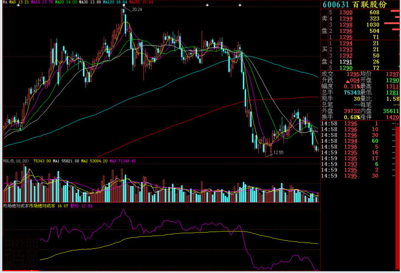Select the MA120 16.64 legend label
The height and width of the screenshot is (273, 401).
click(115, 2)
